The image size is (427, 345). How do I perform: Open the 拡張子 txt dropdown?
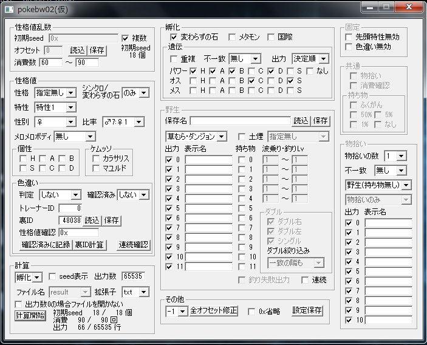135,292
